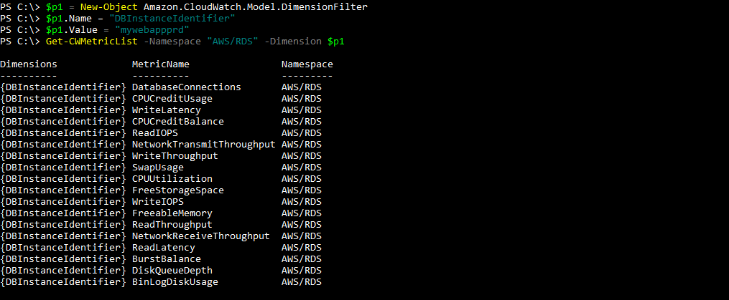Viewport: 729px width, 300px height.
Task: Click the WriteLatency metric row
Action: [x=167, y=110]
